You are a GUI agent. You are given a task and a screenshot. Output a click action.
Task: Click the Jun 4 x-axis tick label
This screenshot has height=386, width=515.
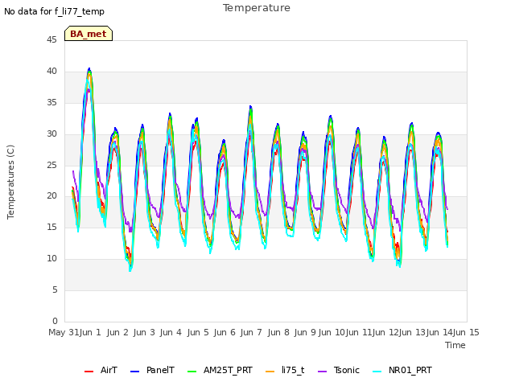171,332
